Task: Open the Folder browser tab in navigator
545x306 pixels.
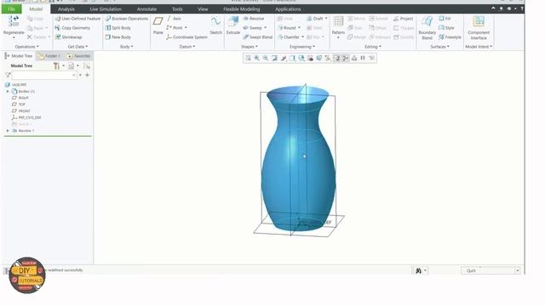Action: coord(49,56)
